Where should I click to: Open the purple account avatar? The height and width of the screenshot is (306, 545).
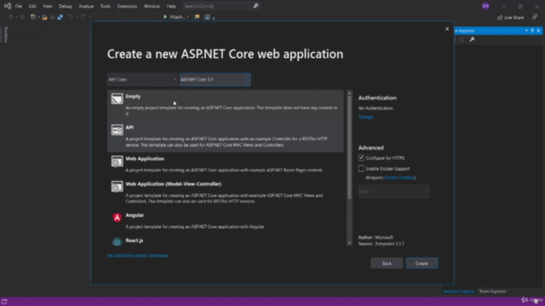pyautogui.click(x=485, y=6)
